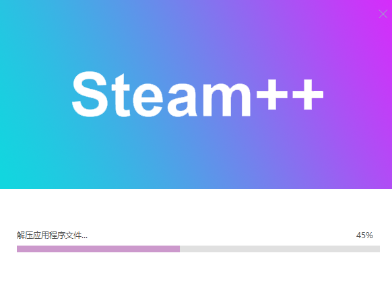Viewport: 392px width, 292px height.
Task: Click the letter a in Steam++
Action: (x=183, y=99)
